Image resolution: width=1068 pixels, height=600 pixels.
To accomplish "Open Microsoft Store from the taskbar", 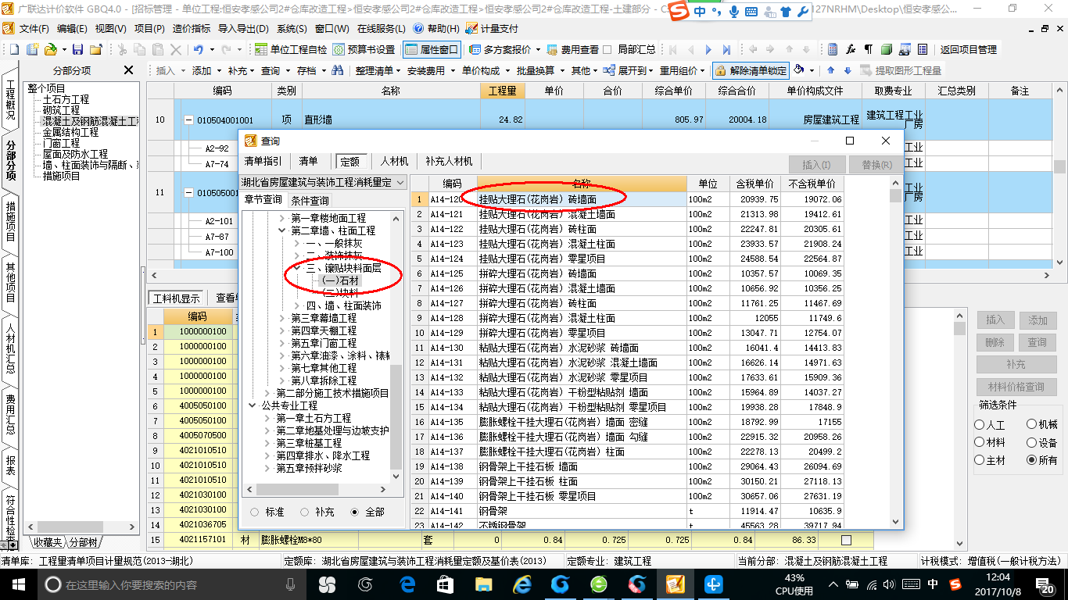I will tap(446, 584).
